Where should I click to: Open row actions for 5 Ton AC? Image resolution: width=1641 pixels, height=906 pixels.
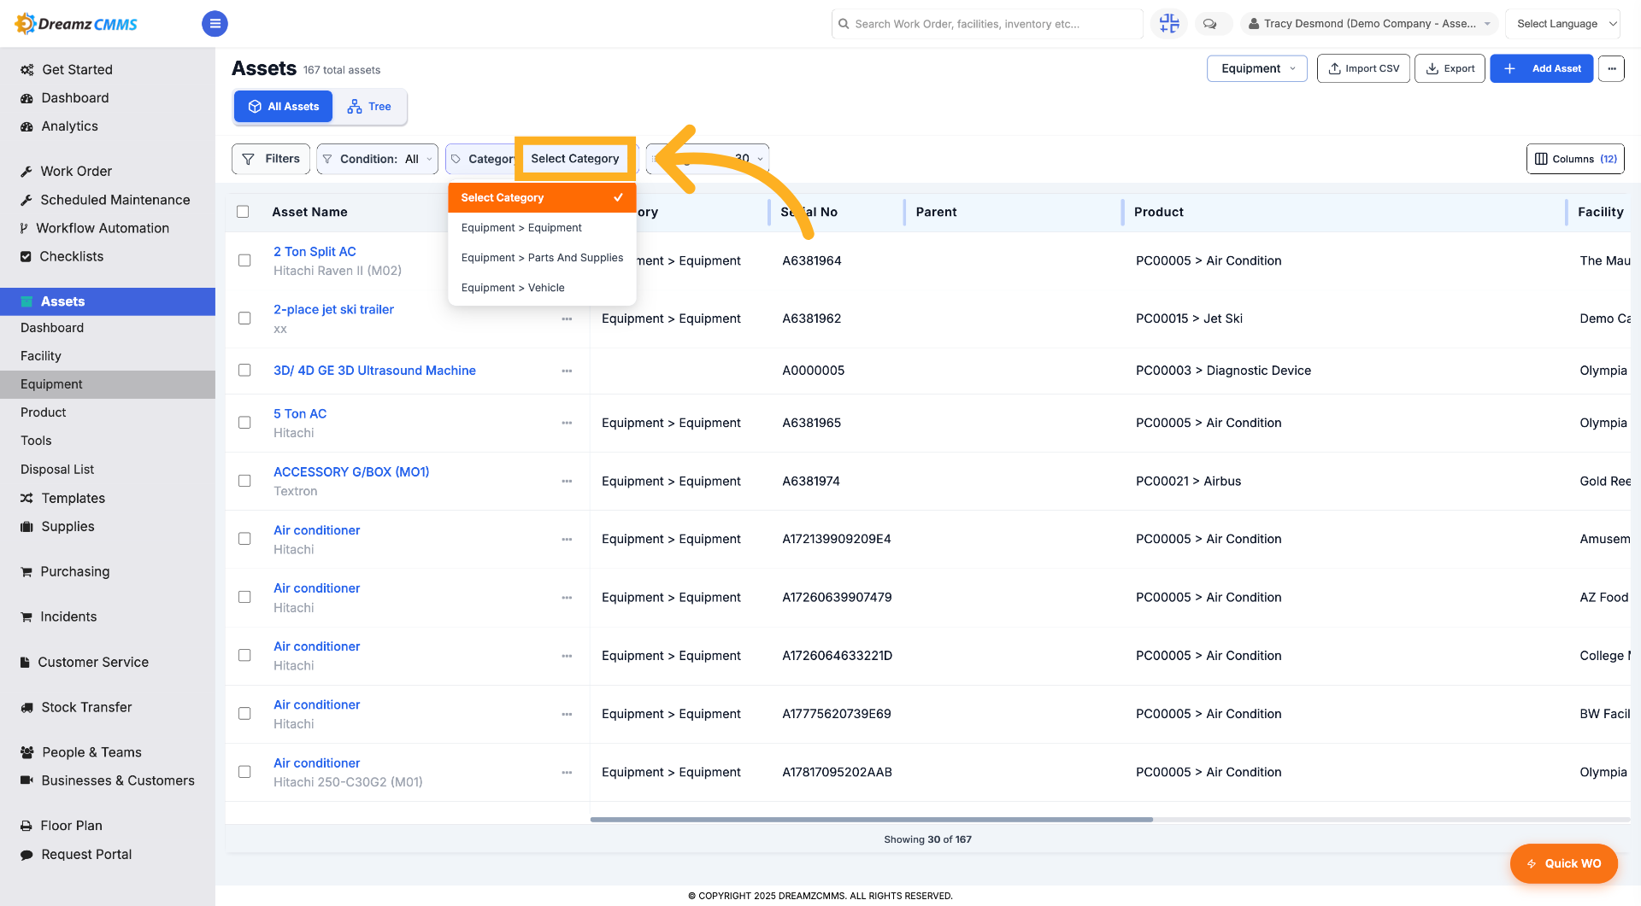pyautogui.click(x=567, y=423)
